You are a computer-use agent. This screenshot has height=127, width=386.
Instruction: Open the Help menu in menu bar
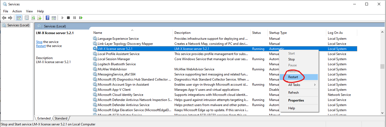40,11
